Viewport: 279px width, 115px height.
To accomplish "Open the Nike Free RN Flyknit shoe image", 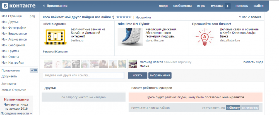I will (129, 36).
